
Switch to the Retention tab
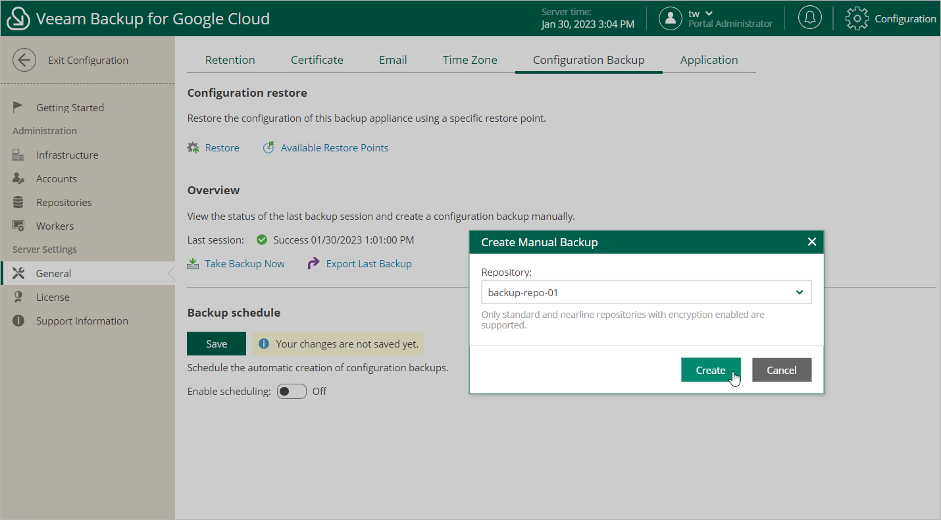click(x=230, y=60)
